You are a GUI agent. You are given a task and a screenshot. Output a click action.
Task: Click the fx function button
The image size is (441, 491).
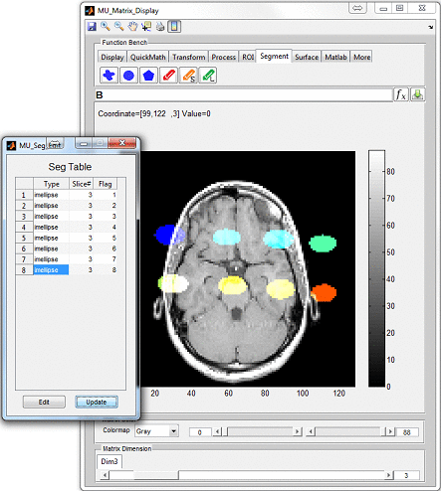(x=401, y=95)
